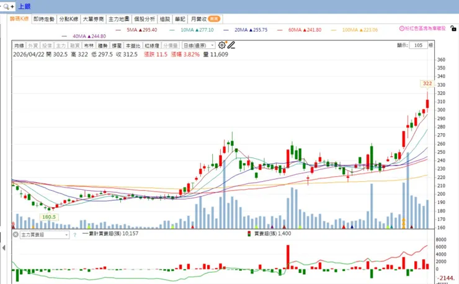459x284 pixels.
Task: Open chart settings gear icon
Action: pyautogui.click(x=222, y=45)
